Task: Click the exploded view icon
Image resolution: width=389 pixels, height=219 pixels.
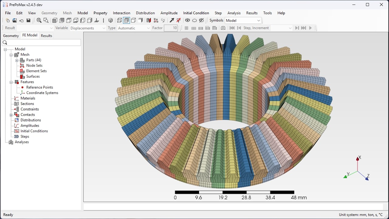Action: coord(156,20)
